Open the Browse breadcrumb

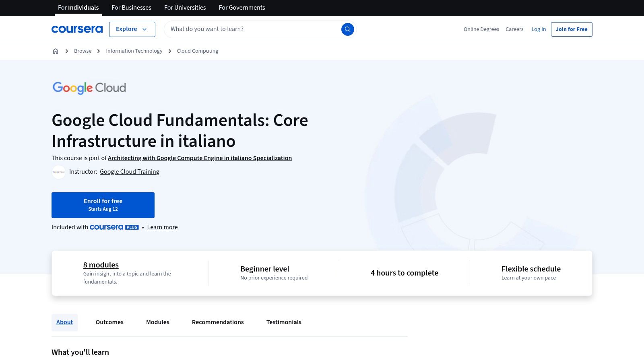83,51
